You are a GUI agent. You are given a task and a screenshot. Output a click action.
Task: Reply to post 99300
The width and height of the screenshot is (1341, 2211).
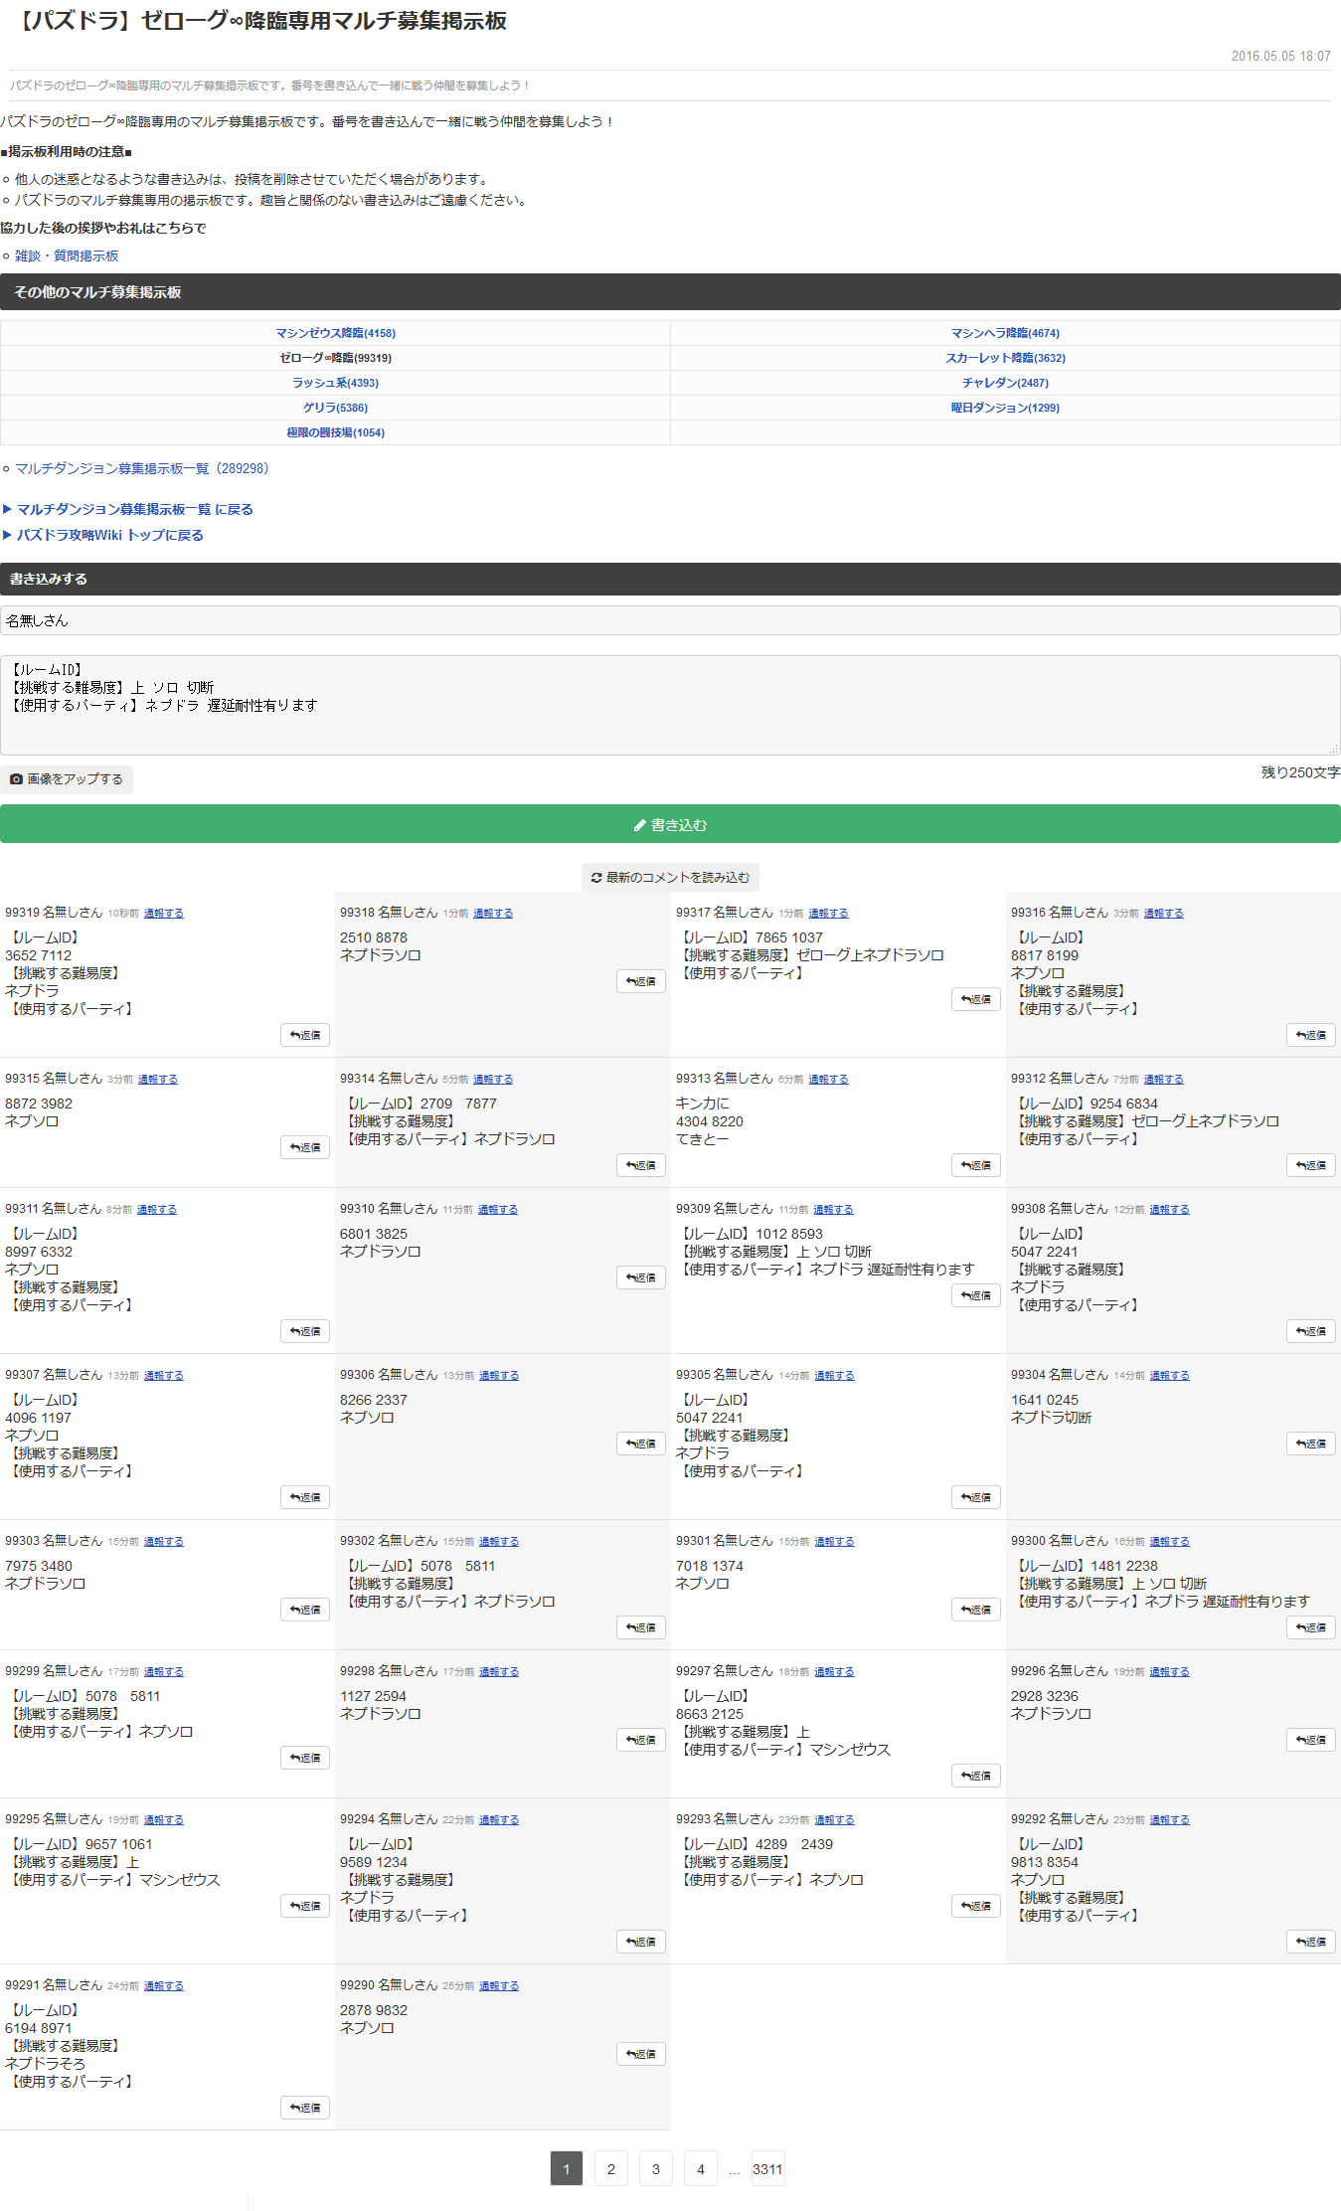tap(1311, 1627)
